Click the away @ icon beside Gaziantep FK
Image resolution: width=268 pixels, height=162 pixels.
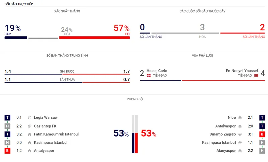click(29, 126)
